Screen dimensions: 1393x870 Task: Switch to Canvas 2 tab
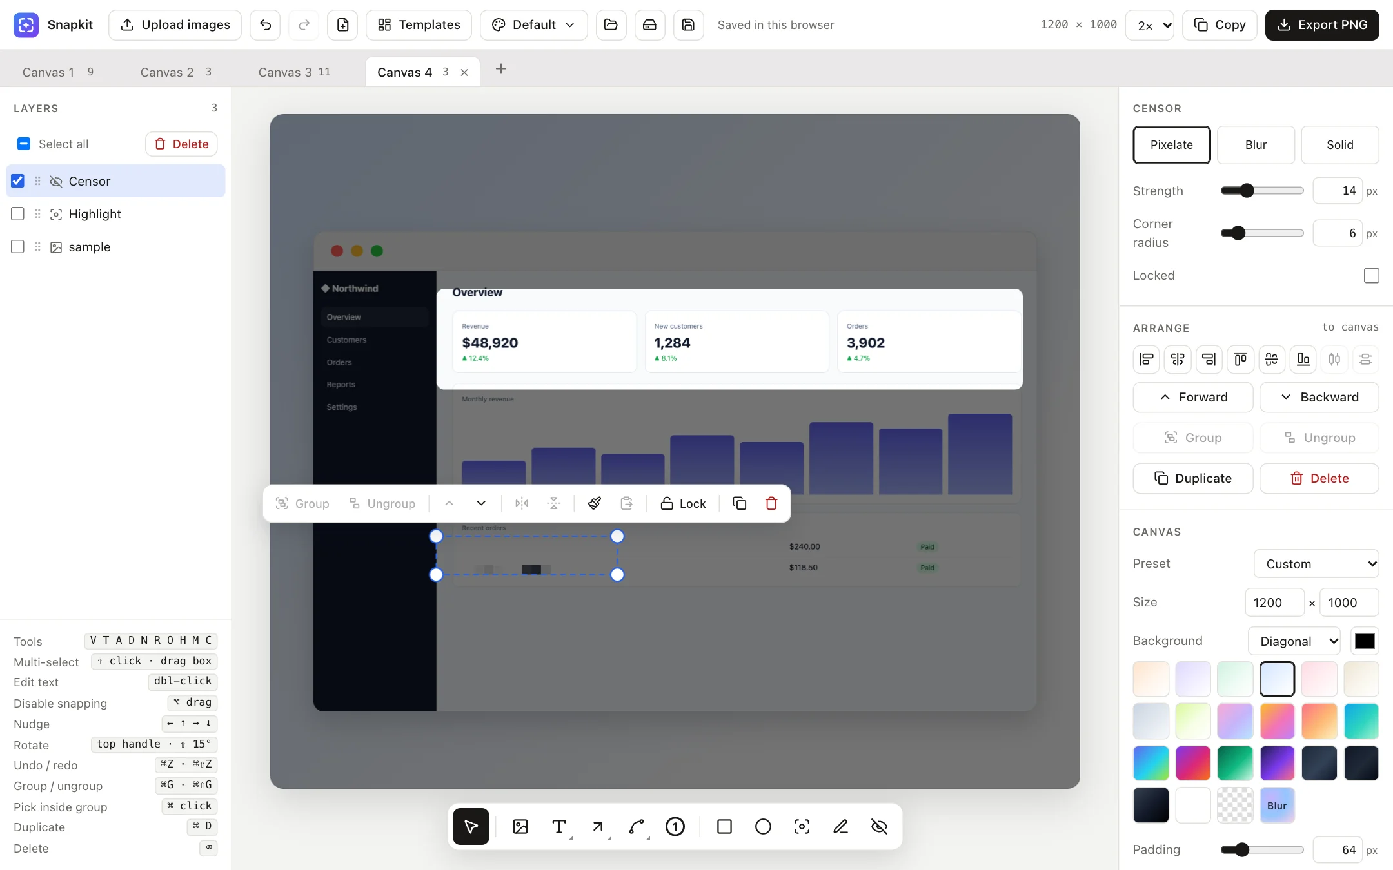(x=176, y=72)
